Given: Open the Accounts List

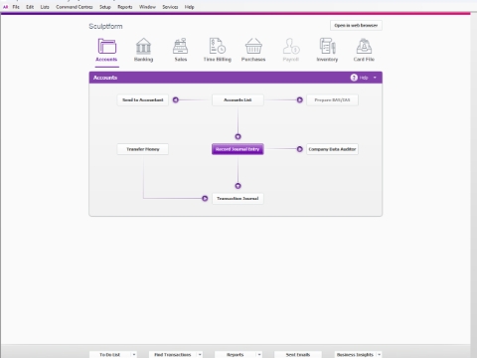Looking at the screenshot, I should [238, 99].
